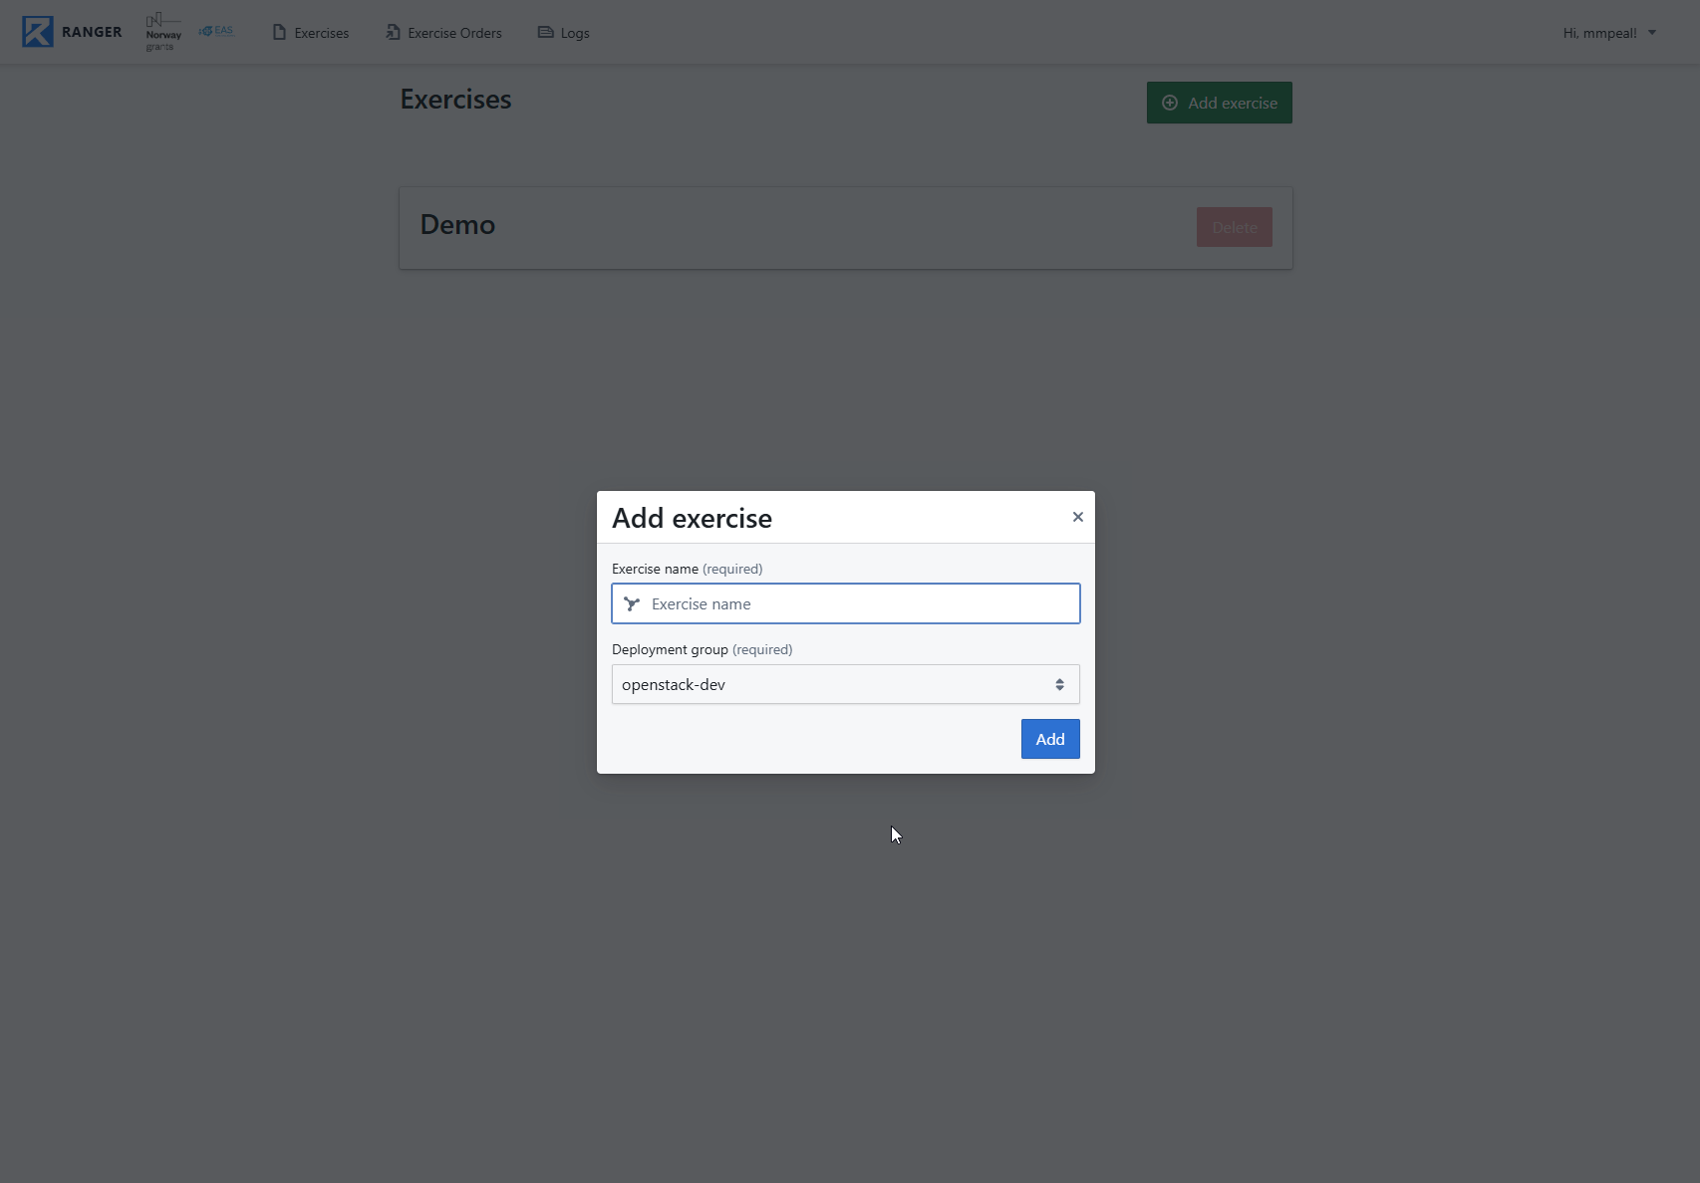Viewport: 1700px width, 1183px height.
Task: Click the Exercise Orders icon in navbar
Action: click(393, 33)
